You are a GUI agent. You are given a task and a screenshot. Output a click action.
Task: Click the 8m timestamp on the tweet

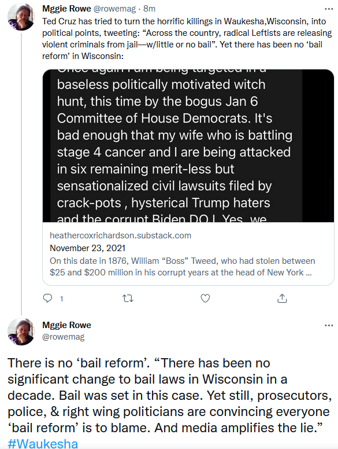point(149,9)
